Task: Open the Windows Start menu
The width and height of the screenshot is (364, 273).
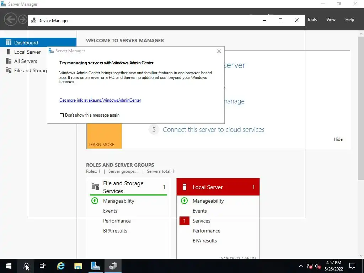Action: click(9, 266)
